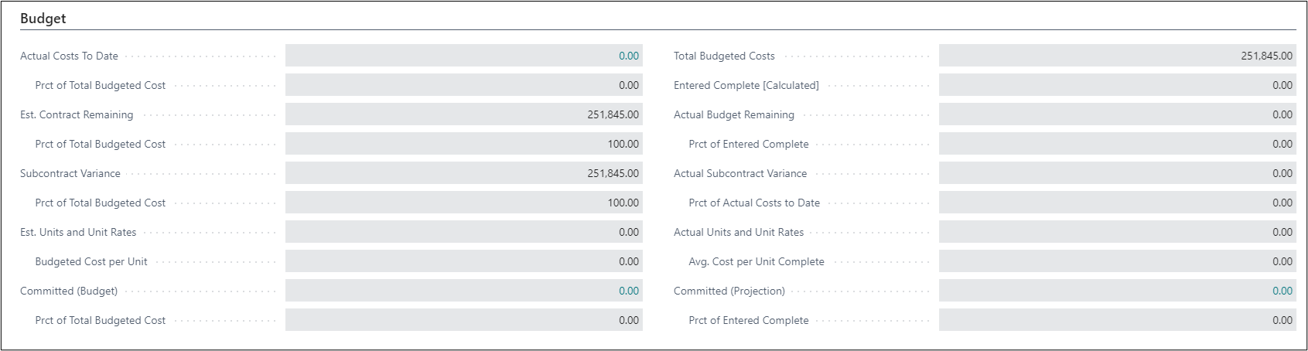Select the Prct field below Committed (Budget)
The width and height of the screenshot is (1308, 351).
coord(463,320)
